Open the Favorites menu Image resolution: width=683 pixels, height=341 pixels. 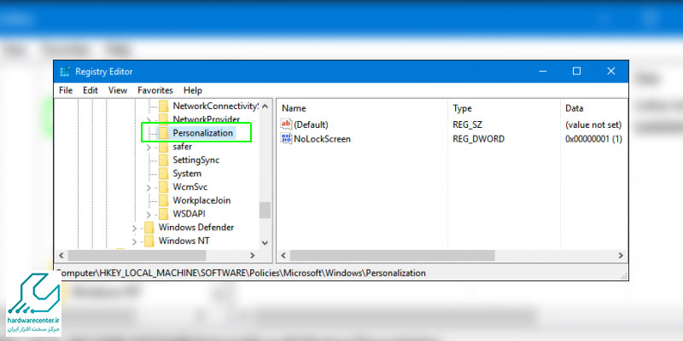coord(155,90)
